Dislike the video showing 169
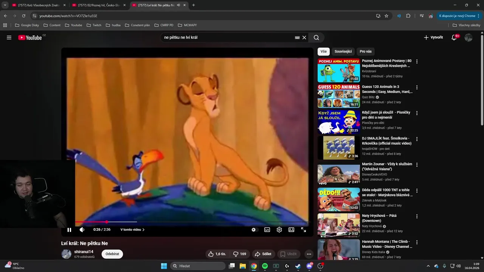This screenshot has width=484, height=272. 239,254
